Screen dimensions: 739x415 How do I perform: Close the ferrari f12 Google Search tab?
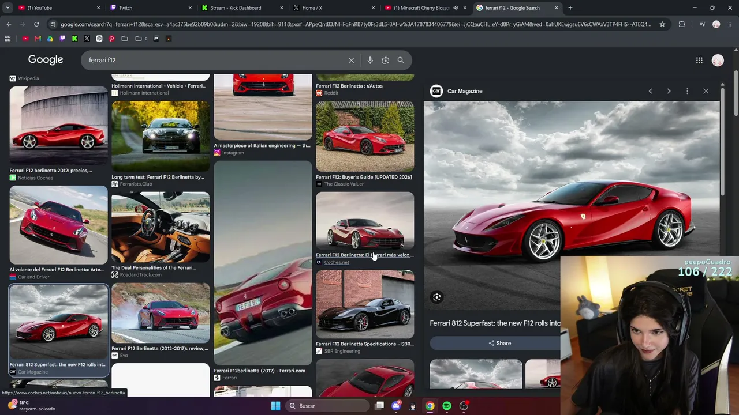tap(557, 8)
